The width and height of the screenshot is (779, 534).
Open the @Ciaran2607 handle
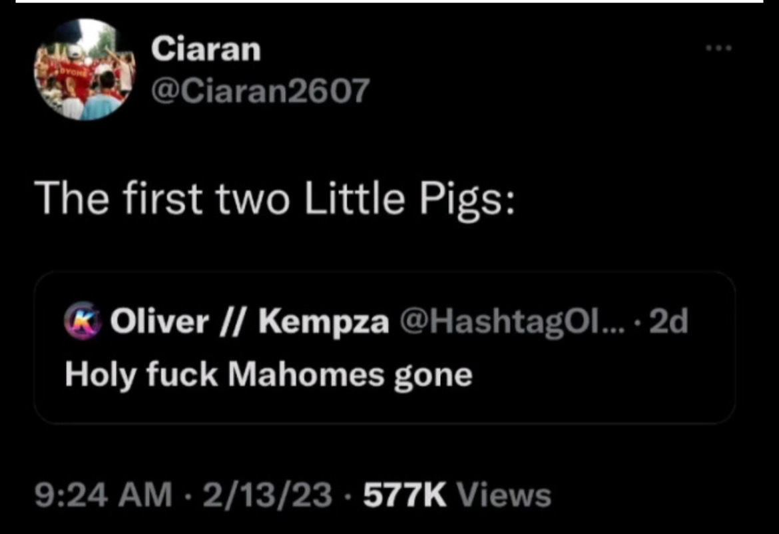coord(259,91)
